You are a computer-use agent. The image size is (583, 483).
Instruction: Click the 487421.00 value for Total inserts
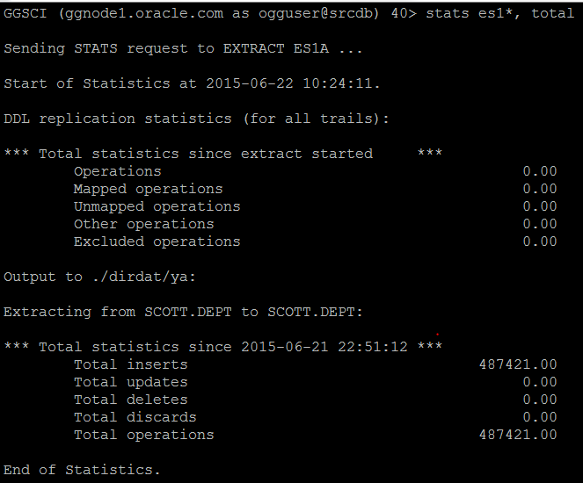[x=517, y=364]
